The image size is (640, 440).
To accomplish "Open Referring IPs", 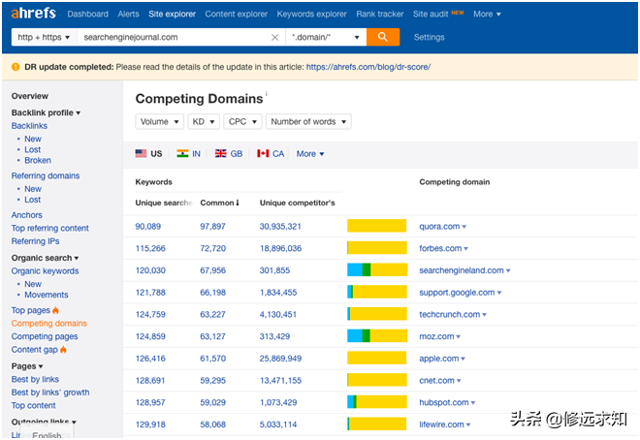I will (35, 241).
